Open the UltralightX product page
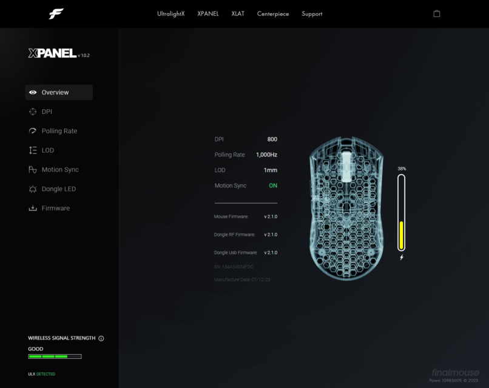 (x=171, y=13)
